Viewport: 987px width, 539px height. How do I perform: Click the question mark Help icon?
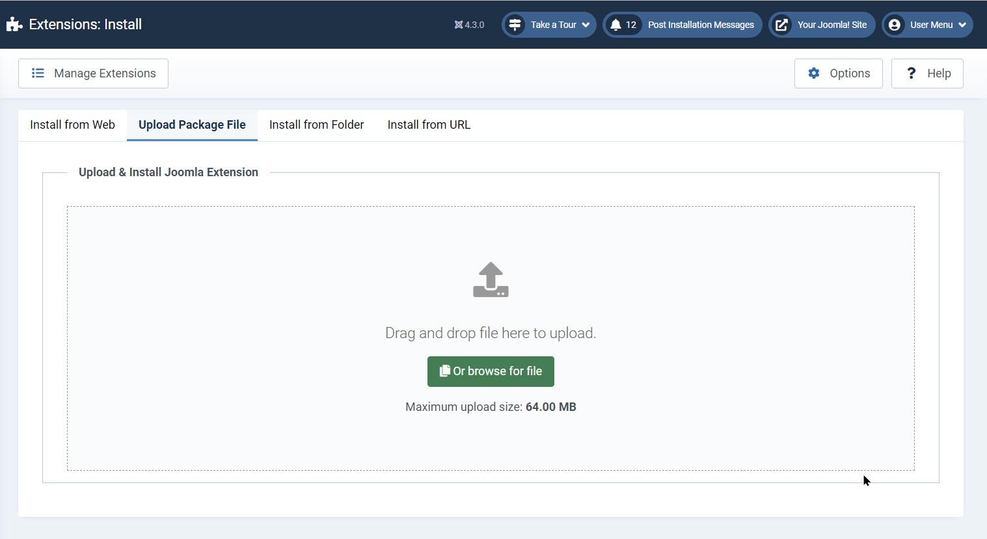pos(911,73)
